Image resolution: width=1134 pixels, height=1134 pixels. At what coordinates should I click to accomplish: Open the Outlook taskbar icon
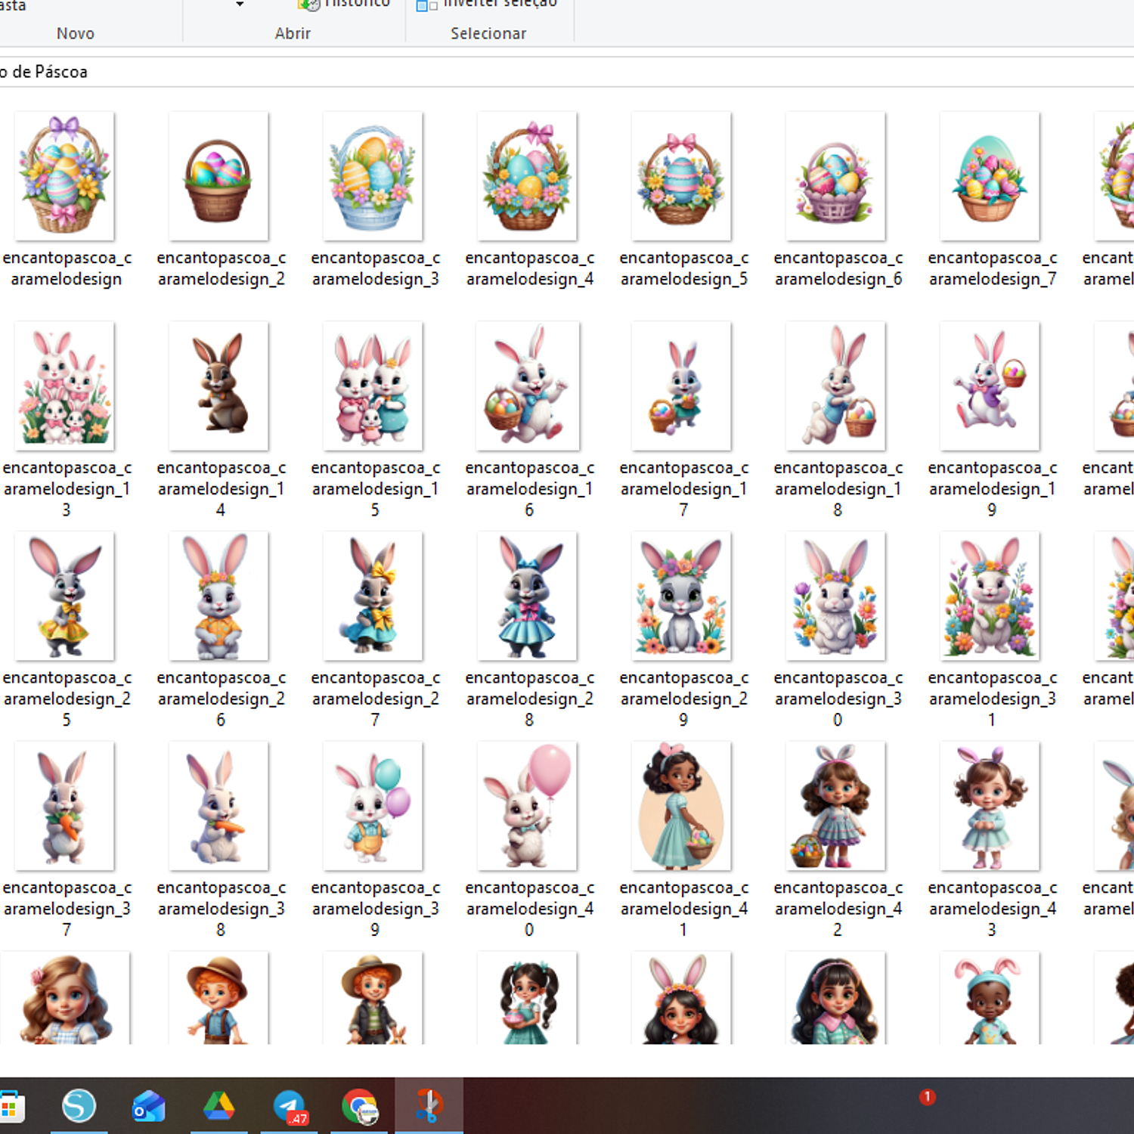148,1106
